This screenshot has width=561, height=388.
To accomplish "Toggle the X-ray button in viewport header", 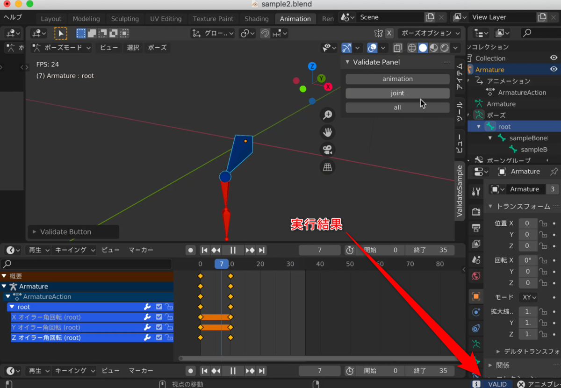I will 398,48.
